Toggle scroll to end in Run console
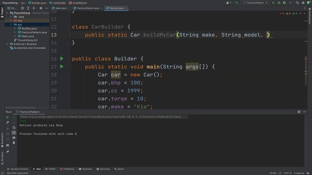The image size is (312, 175). (x=14, y=133)
